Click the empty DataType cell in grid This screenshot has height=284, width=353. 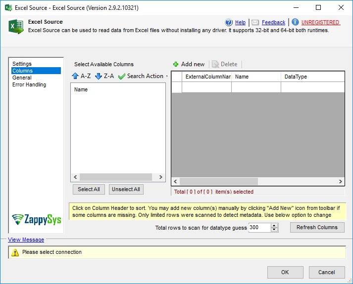[x=313, y=87]
